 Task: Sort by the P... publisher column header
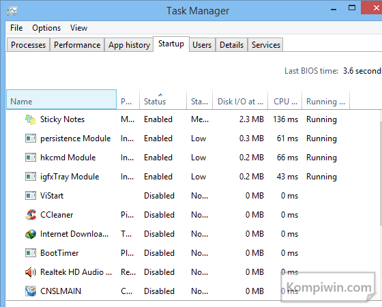[x=128, y=100]
